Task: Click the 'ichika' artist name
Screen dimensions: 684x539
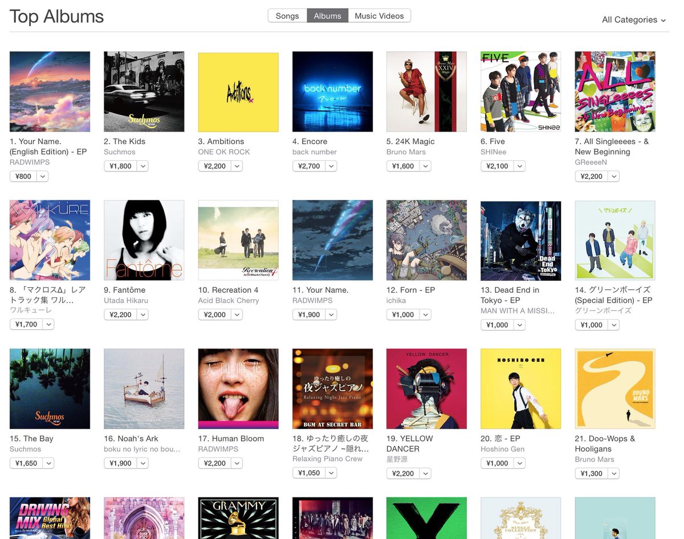Action: pos(397,301)
